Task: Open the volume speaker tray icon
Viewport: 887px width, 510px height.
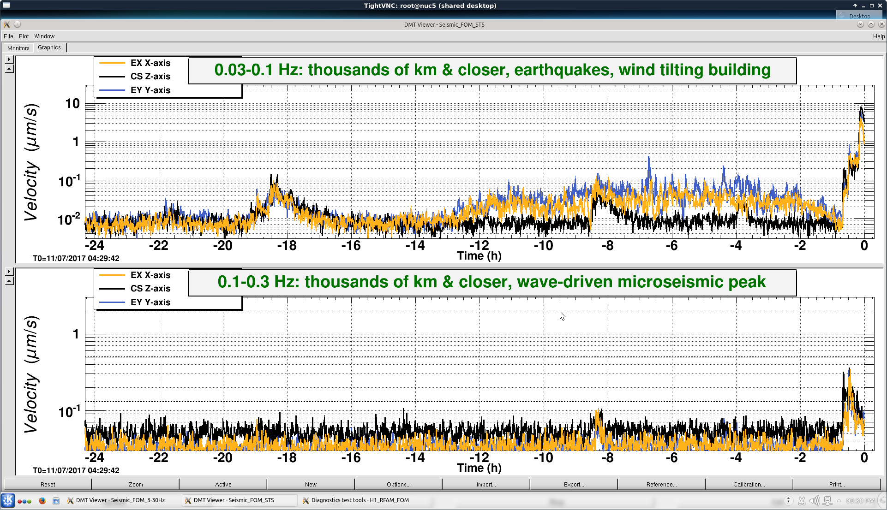Action: pyautogui.click(x=814, y=501)
